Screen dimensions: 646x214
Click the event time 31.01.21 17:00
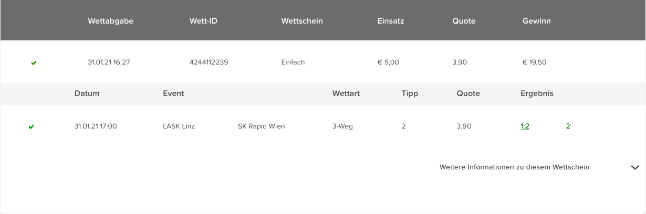coord(96,126)
